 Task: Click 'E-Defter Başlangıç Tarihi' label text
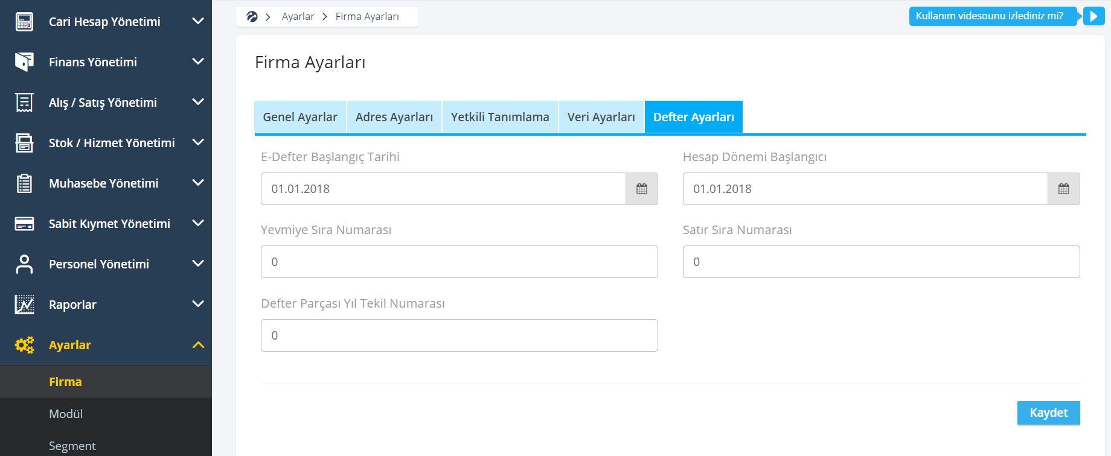point(330,157)
